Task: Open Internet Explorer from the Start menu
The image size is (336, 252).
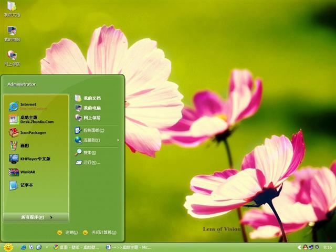Action: (29, 106)
